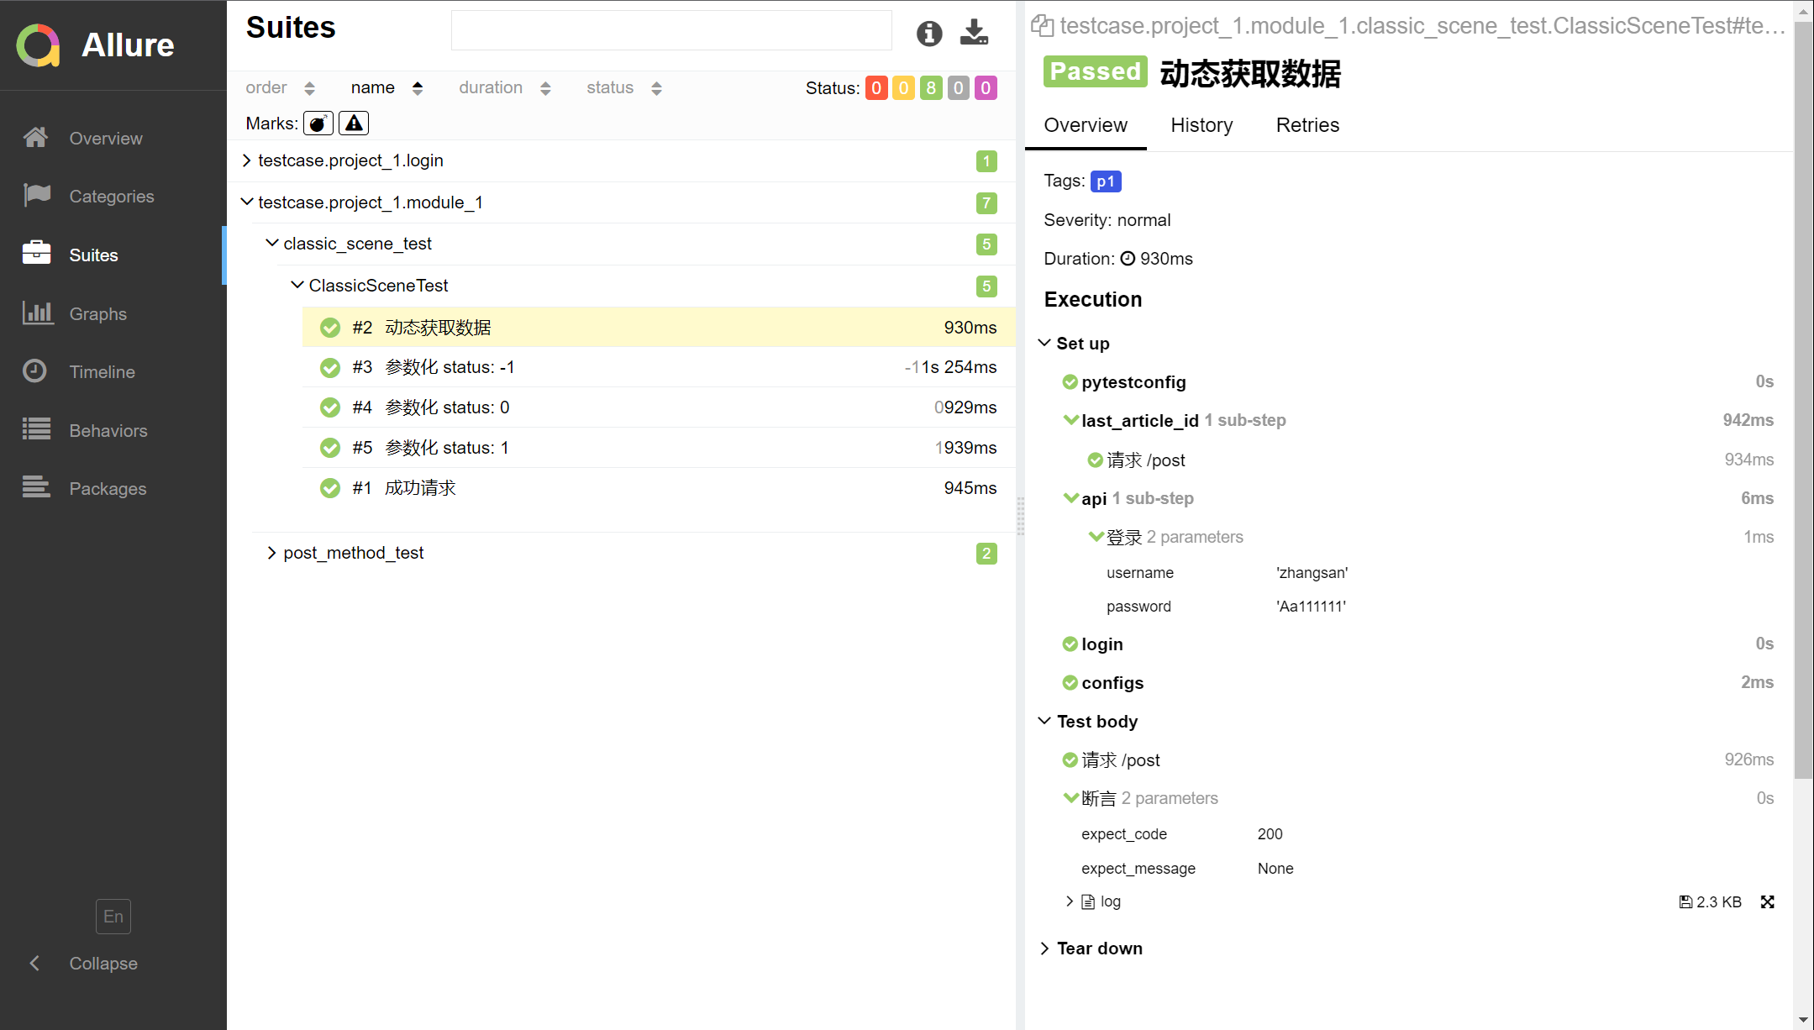Click the En language button
The height and width of the screenshot is (1030, 1814).
[x=113, y=917]
